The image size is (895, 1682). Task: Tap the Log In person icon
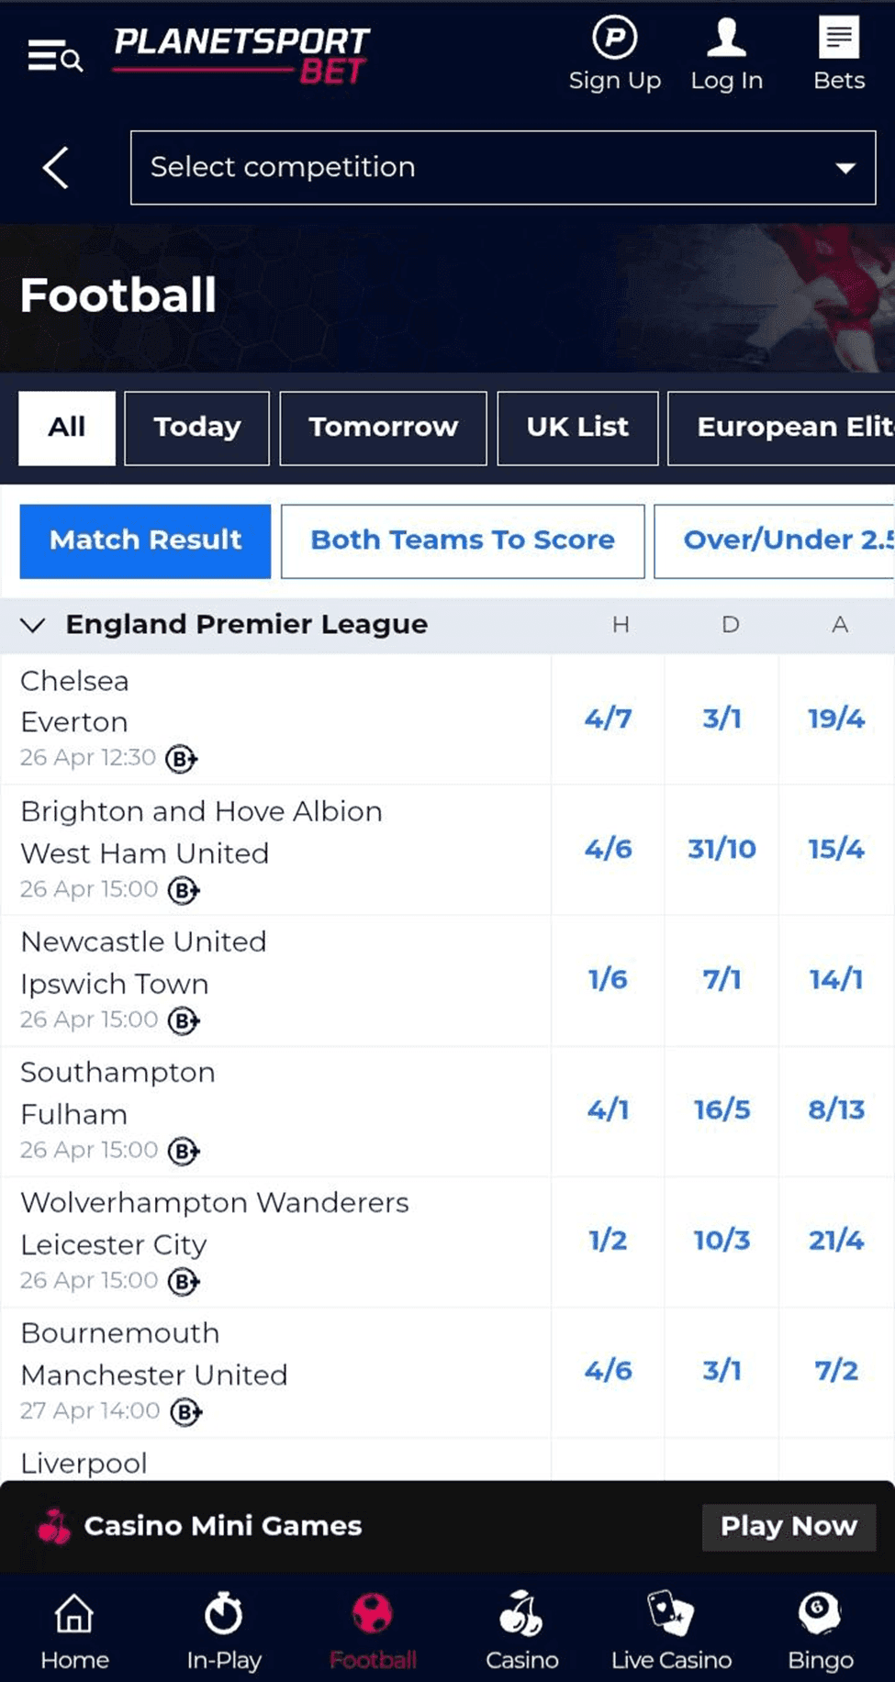(x=726, y=39)
